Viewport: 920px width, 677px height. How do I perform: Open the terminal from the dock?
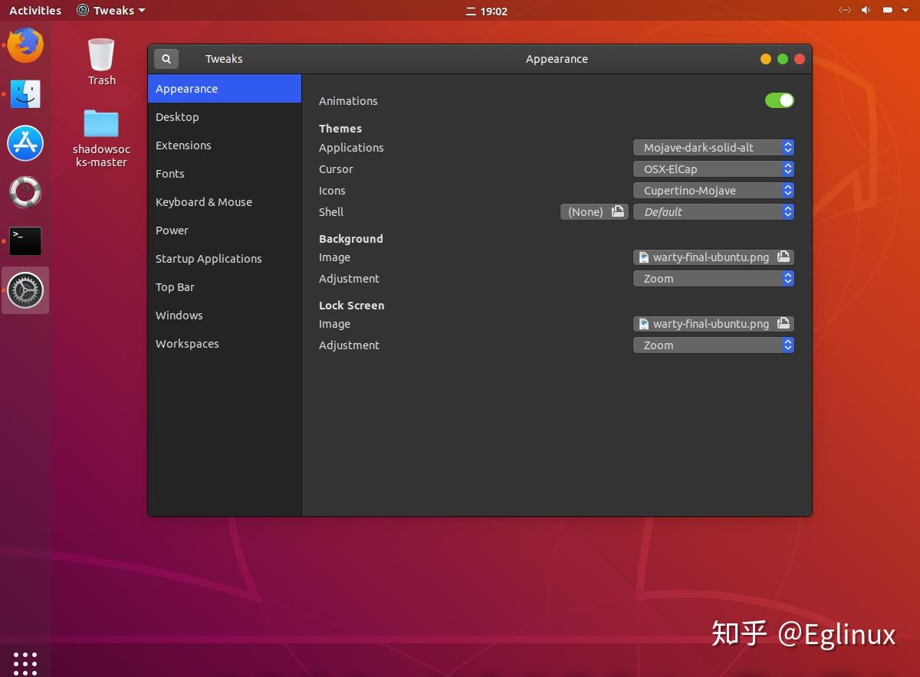tap(25, 240)
